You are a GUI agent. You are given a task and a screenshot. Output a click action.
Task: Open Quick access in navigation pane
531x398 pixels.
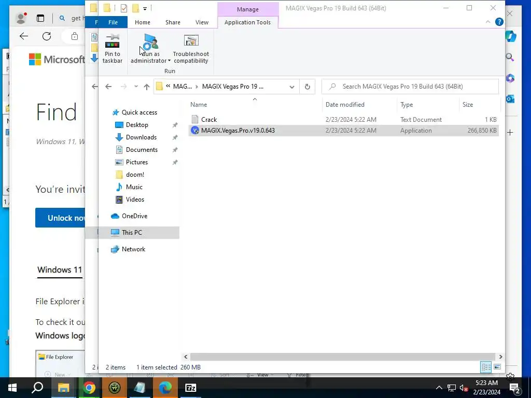tap(139, 112)
